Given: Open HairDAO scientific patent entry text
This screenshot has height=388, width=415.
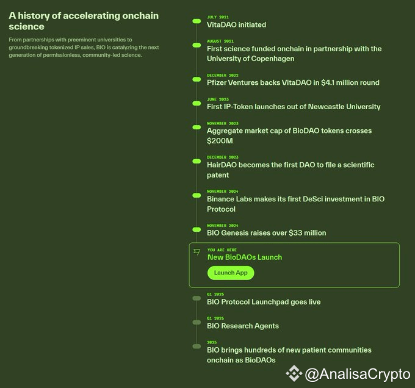Looking at the screenshot, I should tap(290, 170).
